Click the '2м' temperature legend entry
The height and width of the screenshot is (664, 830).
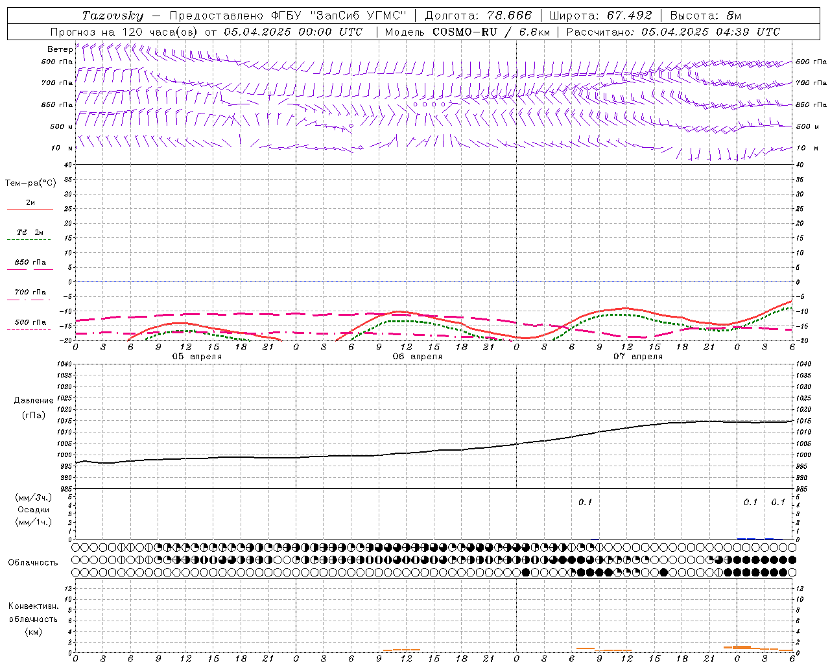click(30, 202)
